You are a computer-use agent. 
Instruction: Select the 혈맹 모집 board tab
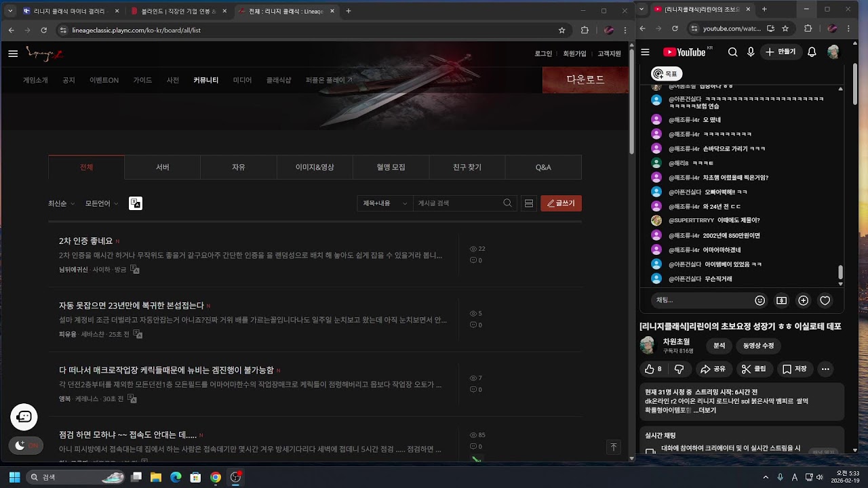(391, 167)
